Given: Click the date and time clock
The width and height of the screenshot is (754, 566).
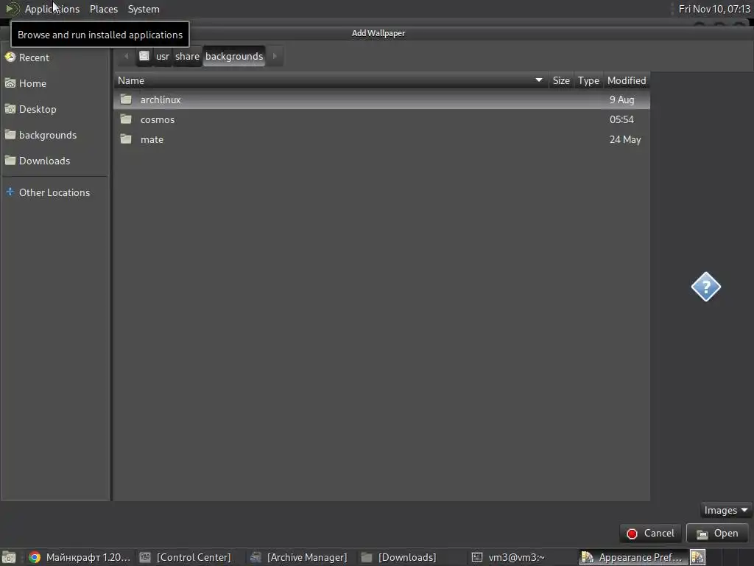Looking at the screenshot, I should (714, 9).
